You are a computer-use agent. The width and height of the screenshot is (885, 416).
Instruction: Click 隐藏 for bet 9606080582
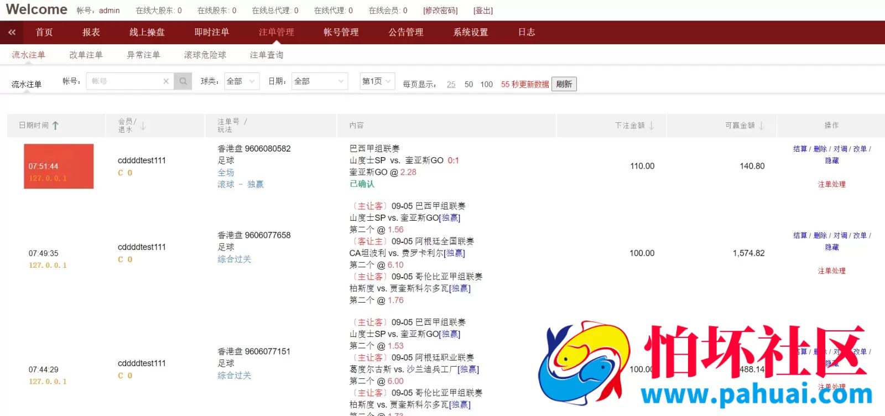click(x=832, y=160)
